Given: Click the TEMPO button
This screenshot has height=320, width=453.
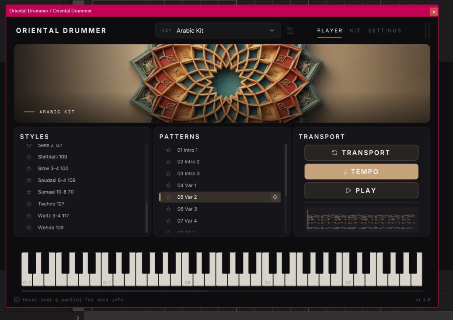Looking at the screenshot, I should [361, 172].
